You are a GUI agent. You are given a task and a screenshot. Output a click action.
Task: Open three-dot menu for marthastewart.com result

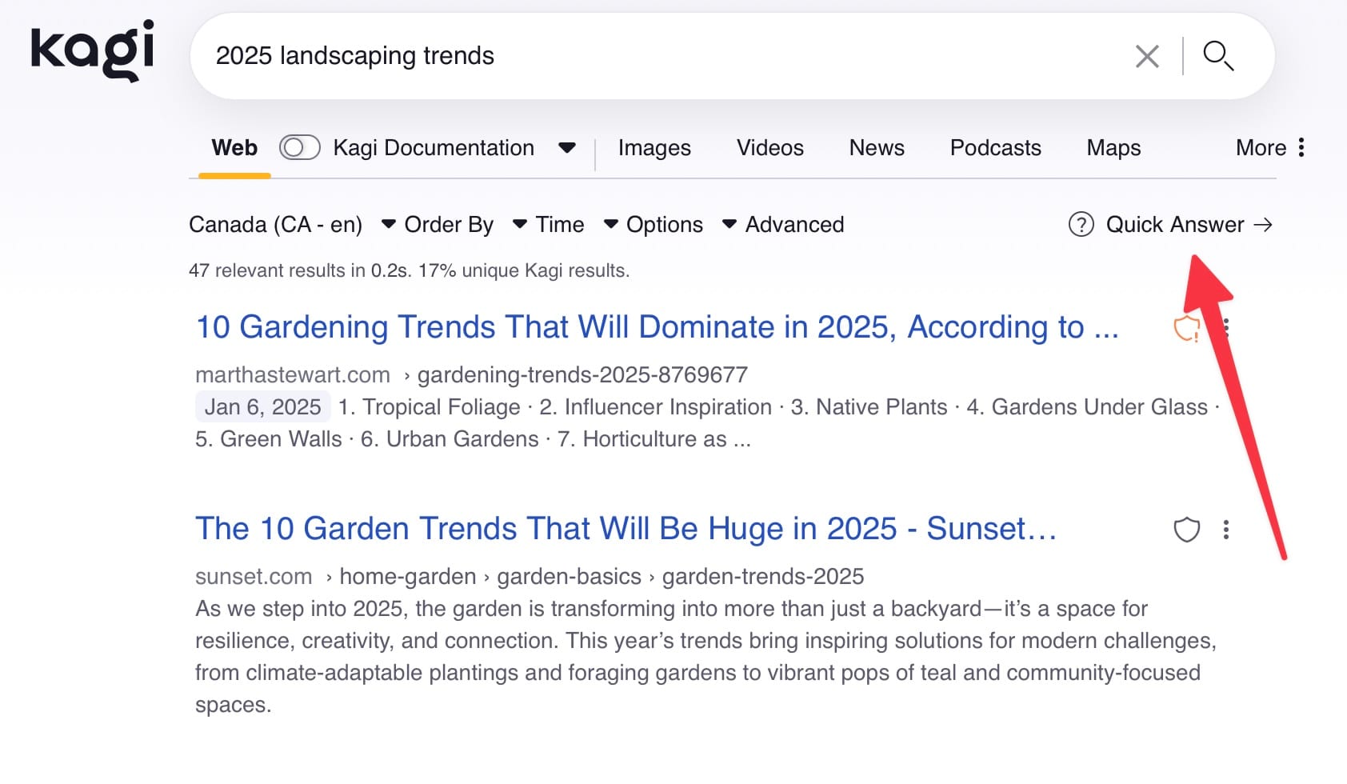[x=1227, y=328]
